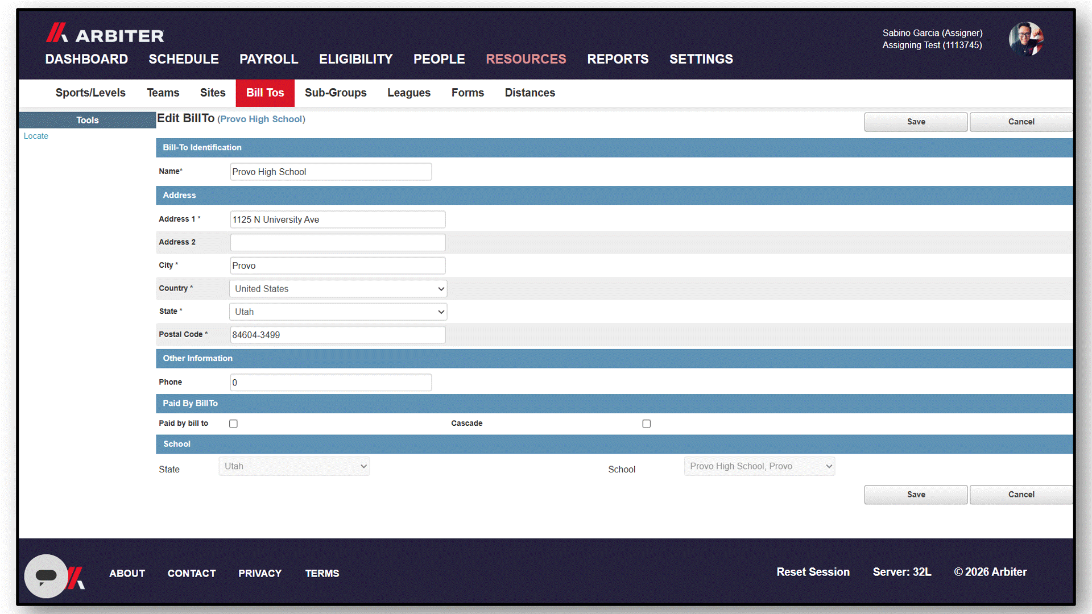
Task: Click the Arbiter logo in header
Action: tap(105, 34)
